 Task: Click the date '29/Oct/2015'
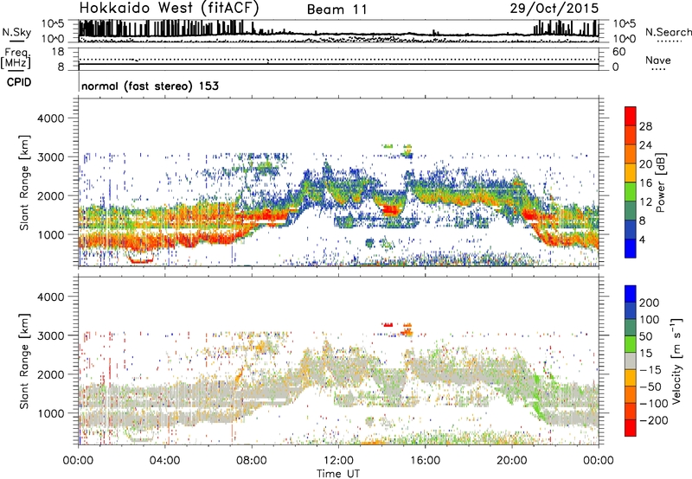coord(554,8)
